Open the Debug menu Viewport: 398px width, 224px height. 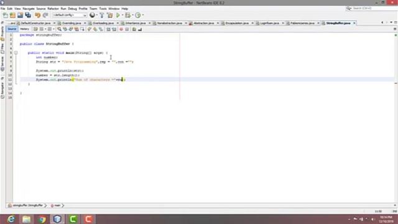72,9
